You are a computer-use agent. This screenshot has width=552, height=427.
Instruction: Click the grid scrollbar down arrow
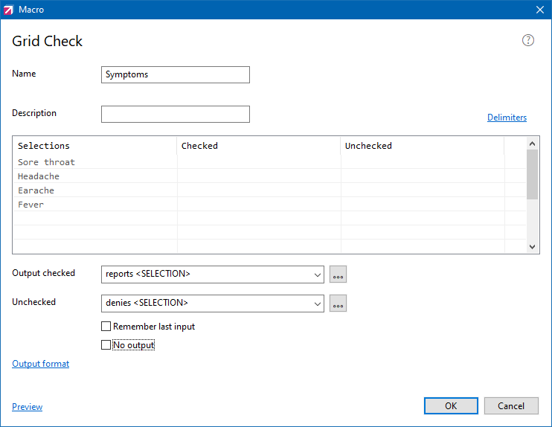532,247
